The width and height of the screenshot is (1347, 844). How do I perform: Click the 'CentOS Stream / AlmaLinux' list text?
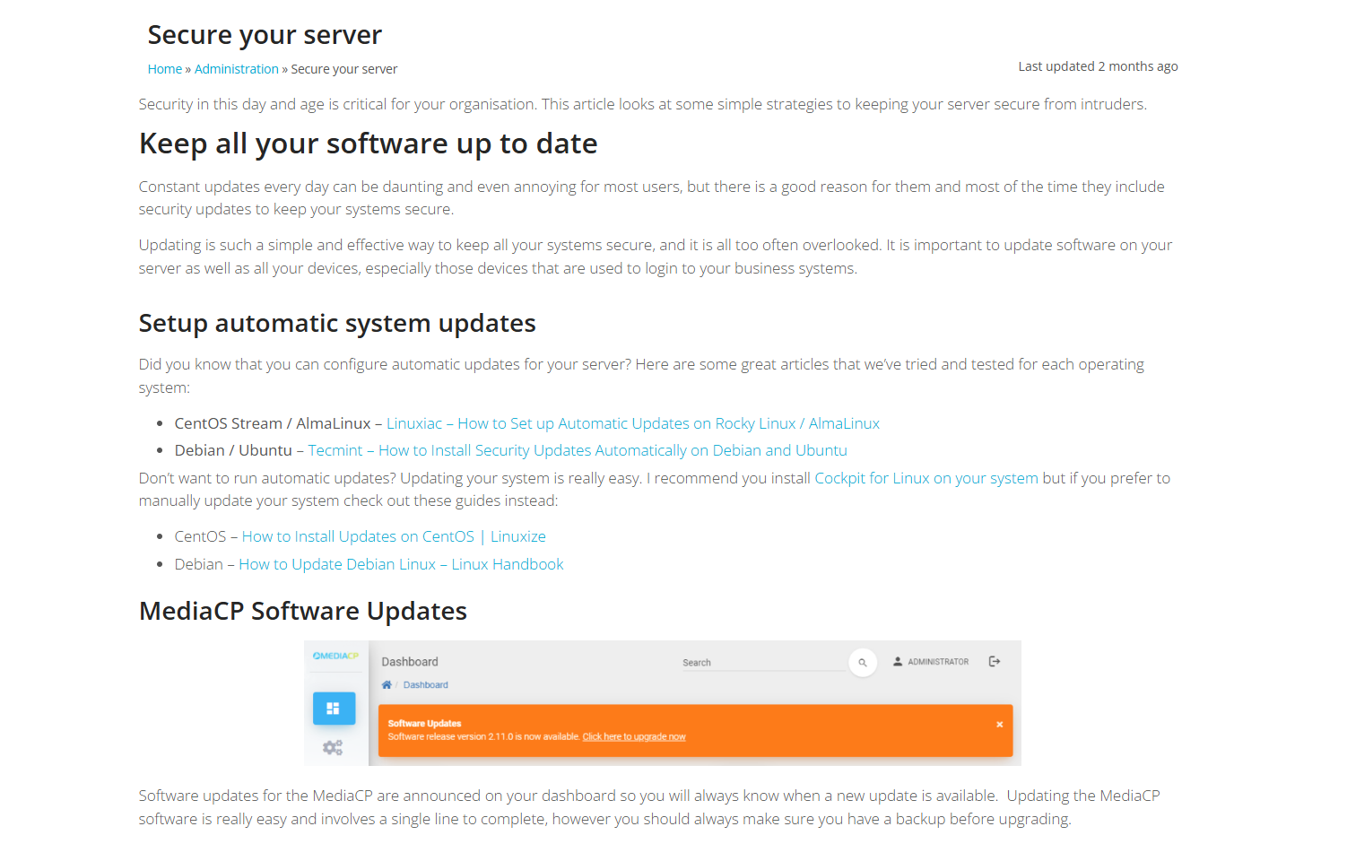point(273,423)
